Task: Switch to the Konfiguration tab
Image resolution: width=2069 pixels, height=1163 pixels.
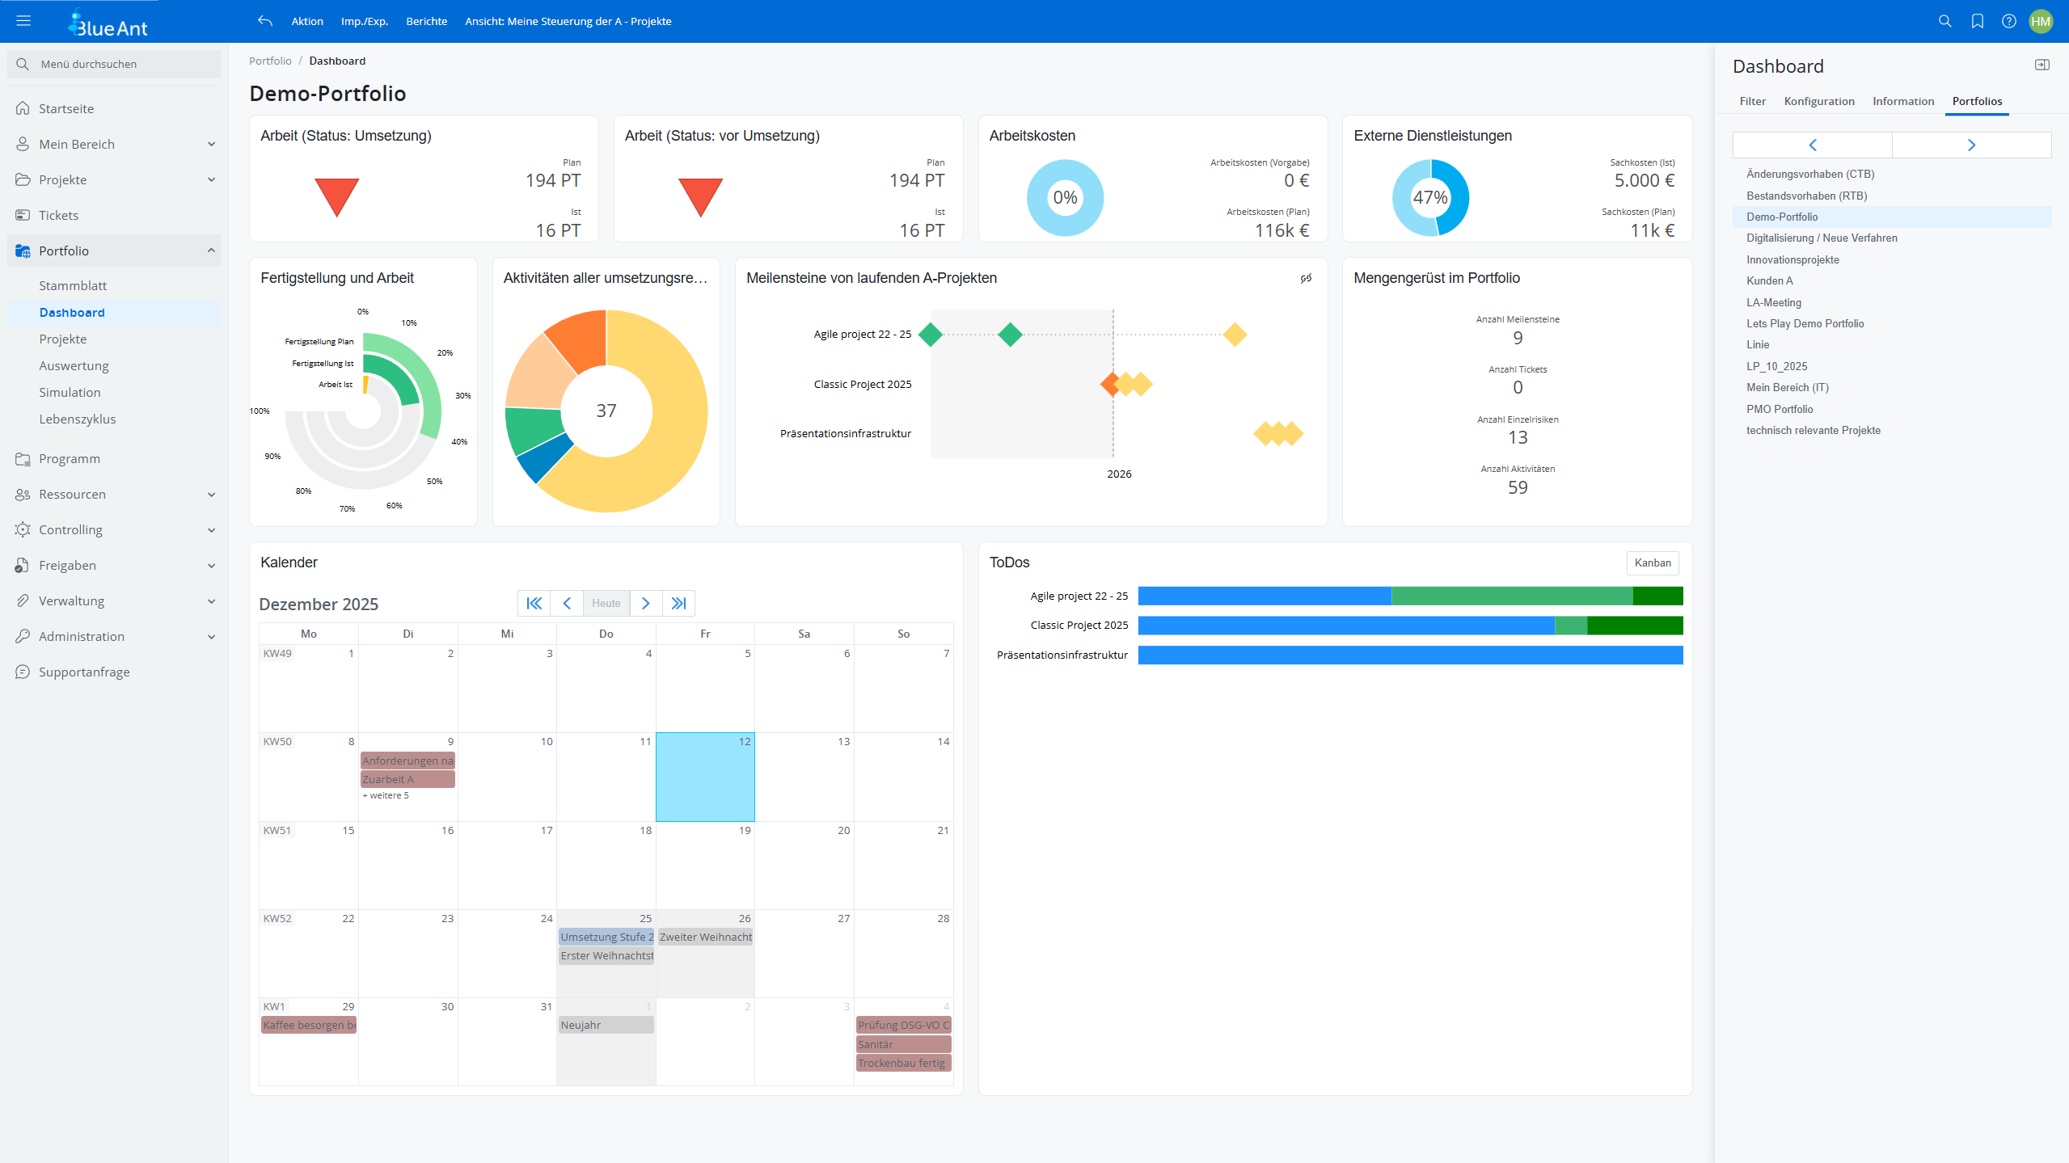Action: pos(1819,100)
